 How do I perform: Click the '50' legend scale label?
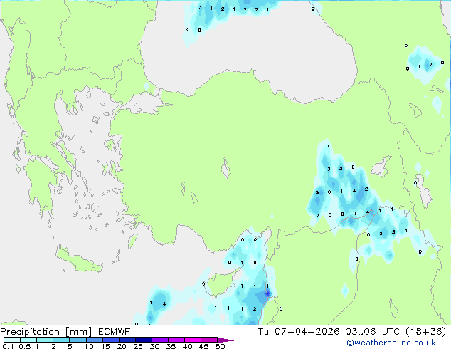pyautogui.click(x=220, y=346)
